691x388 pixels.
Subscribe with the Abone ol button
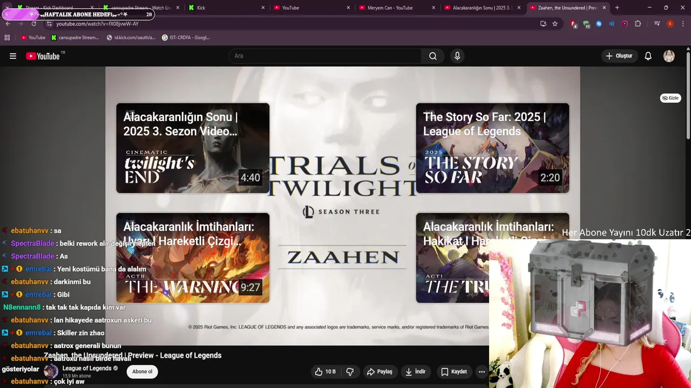click(x=143, y=371)
